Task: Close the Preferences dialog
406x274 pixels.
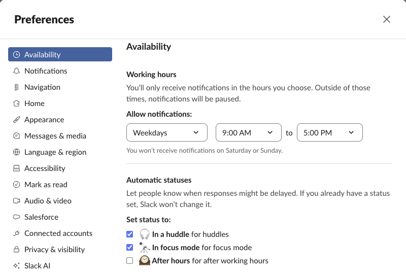Action: pyautogui.click(x=387, y=19)
